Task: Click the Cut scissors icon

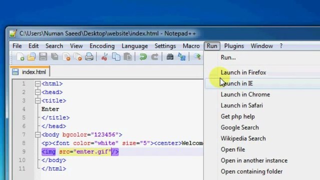Action: (x=105, y=56)
